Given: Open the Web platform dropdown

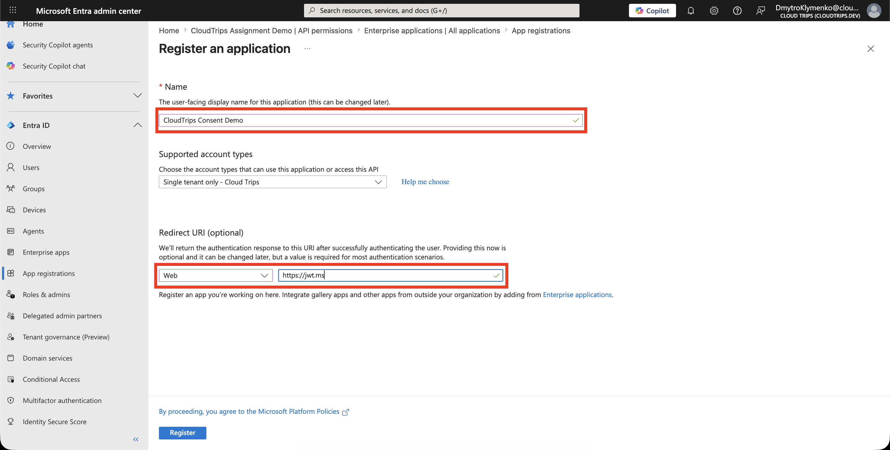Looking at the screenshot, I should pyautogui.click(x=216, y=275).
